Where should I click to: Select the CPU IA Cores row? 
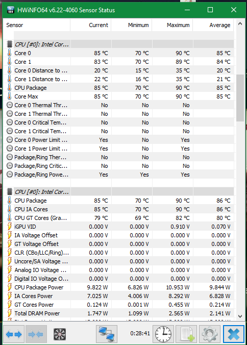point(119,209)
